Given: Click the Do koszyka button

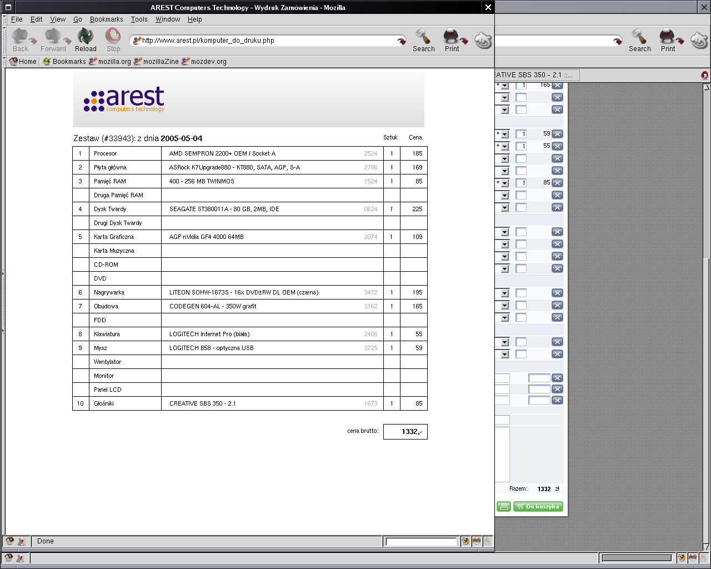Looking at the screenshot, I should click(x=538, y=506).
